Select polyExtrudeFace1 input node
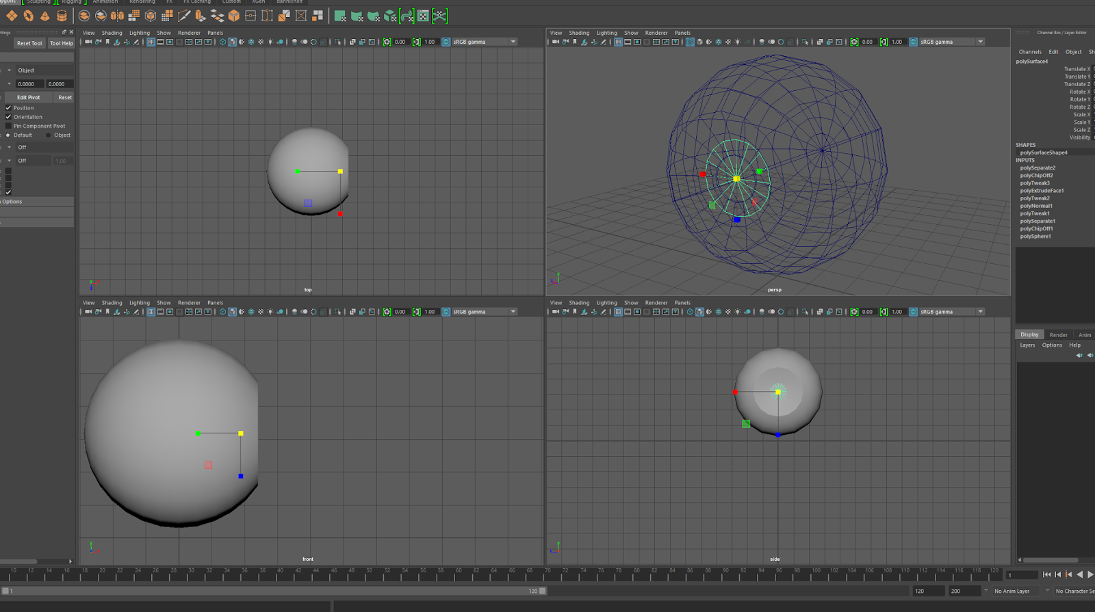Image resolution: width=1095 pixels, height=612 pixels. click(x=1042, y=191)
